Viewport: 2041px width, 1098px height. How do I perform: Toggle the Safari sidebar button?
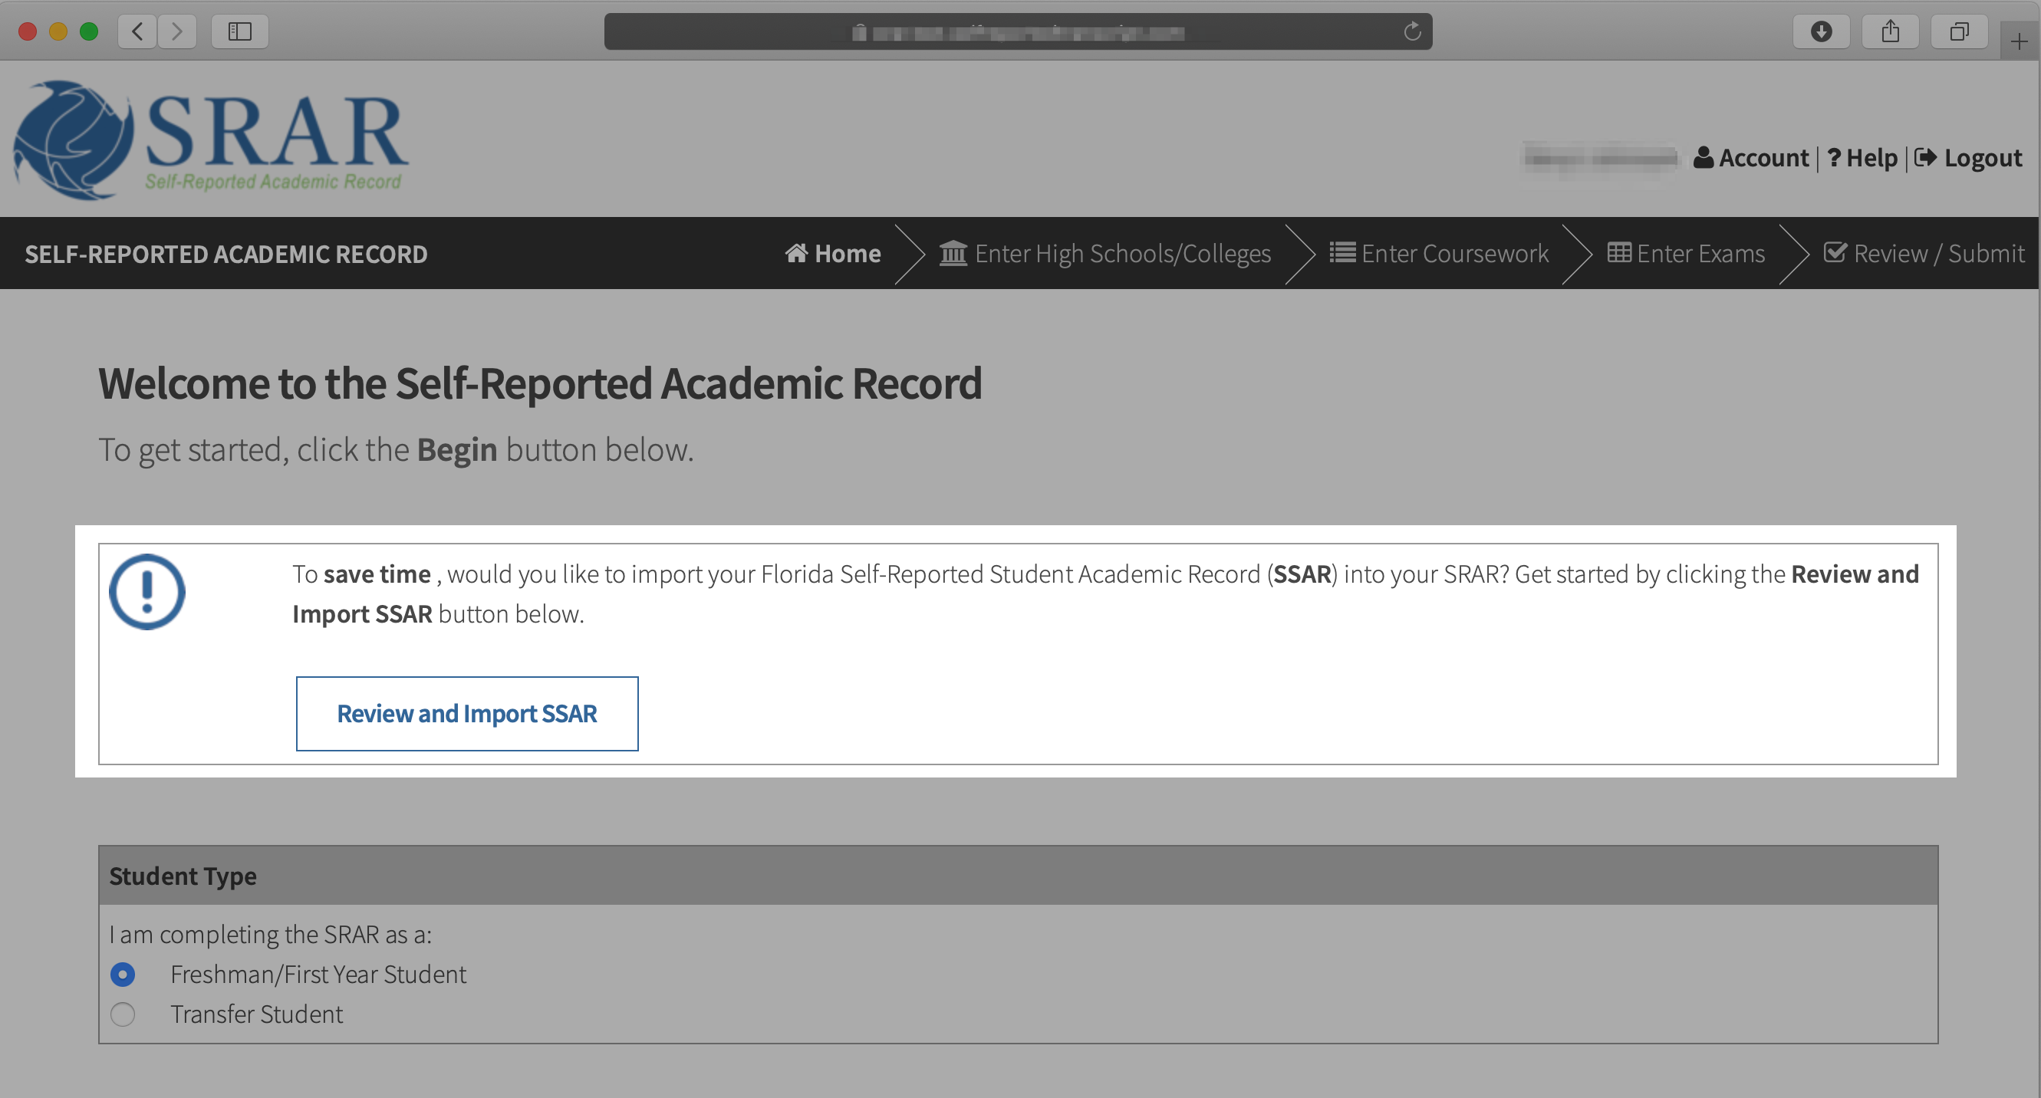[x=239, y=31]
